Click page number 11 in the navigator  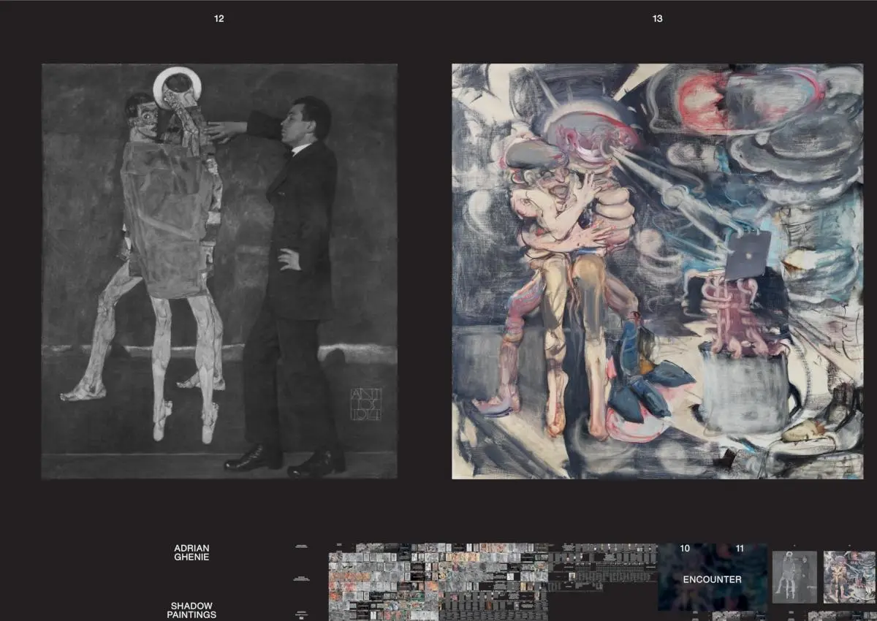pos(740,549)
